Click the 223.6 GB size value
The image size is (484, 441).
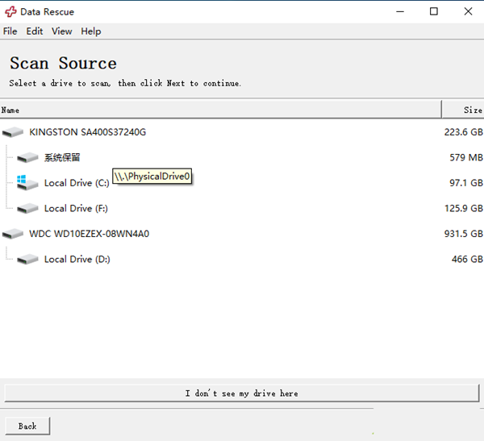tap(463, 132)
